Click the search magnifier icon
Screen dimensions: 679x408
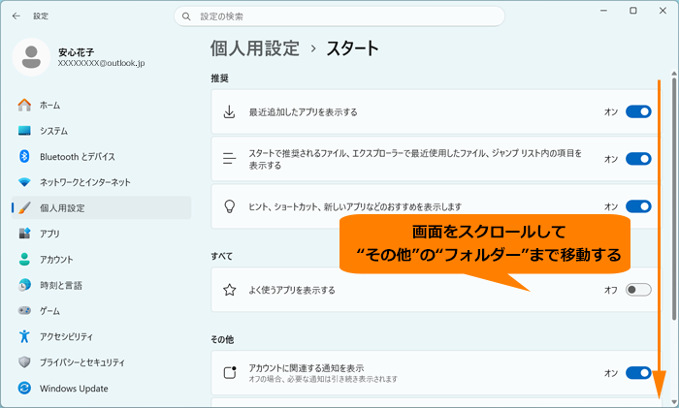pos(186,16)
